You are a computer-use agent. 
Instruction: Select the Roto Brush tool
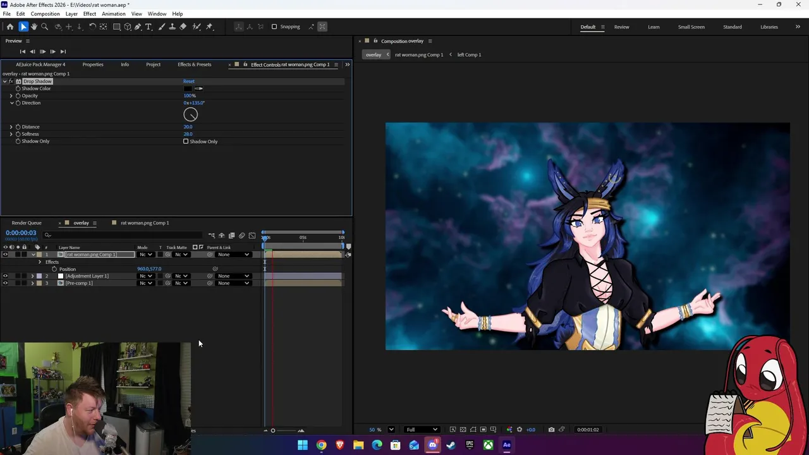coord(197,27)
